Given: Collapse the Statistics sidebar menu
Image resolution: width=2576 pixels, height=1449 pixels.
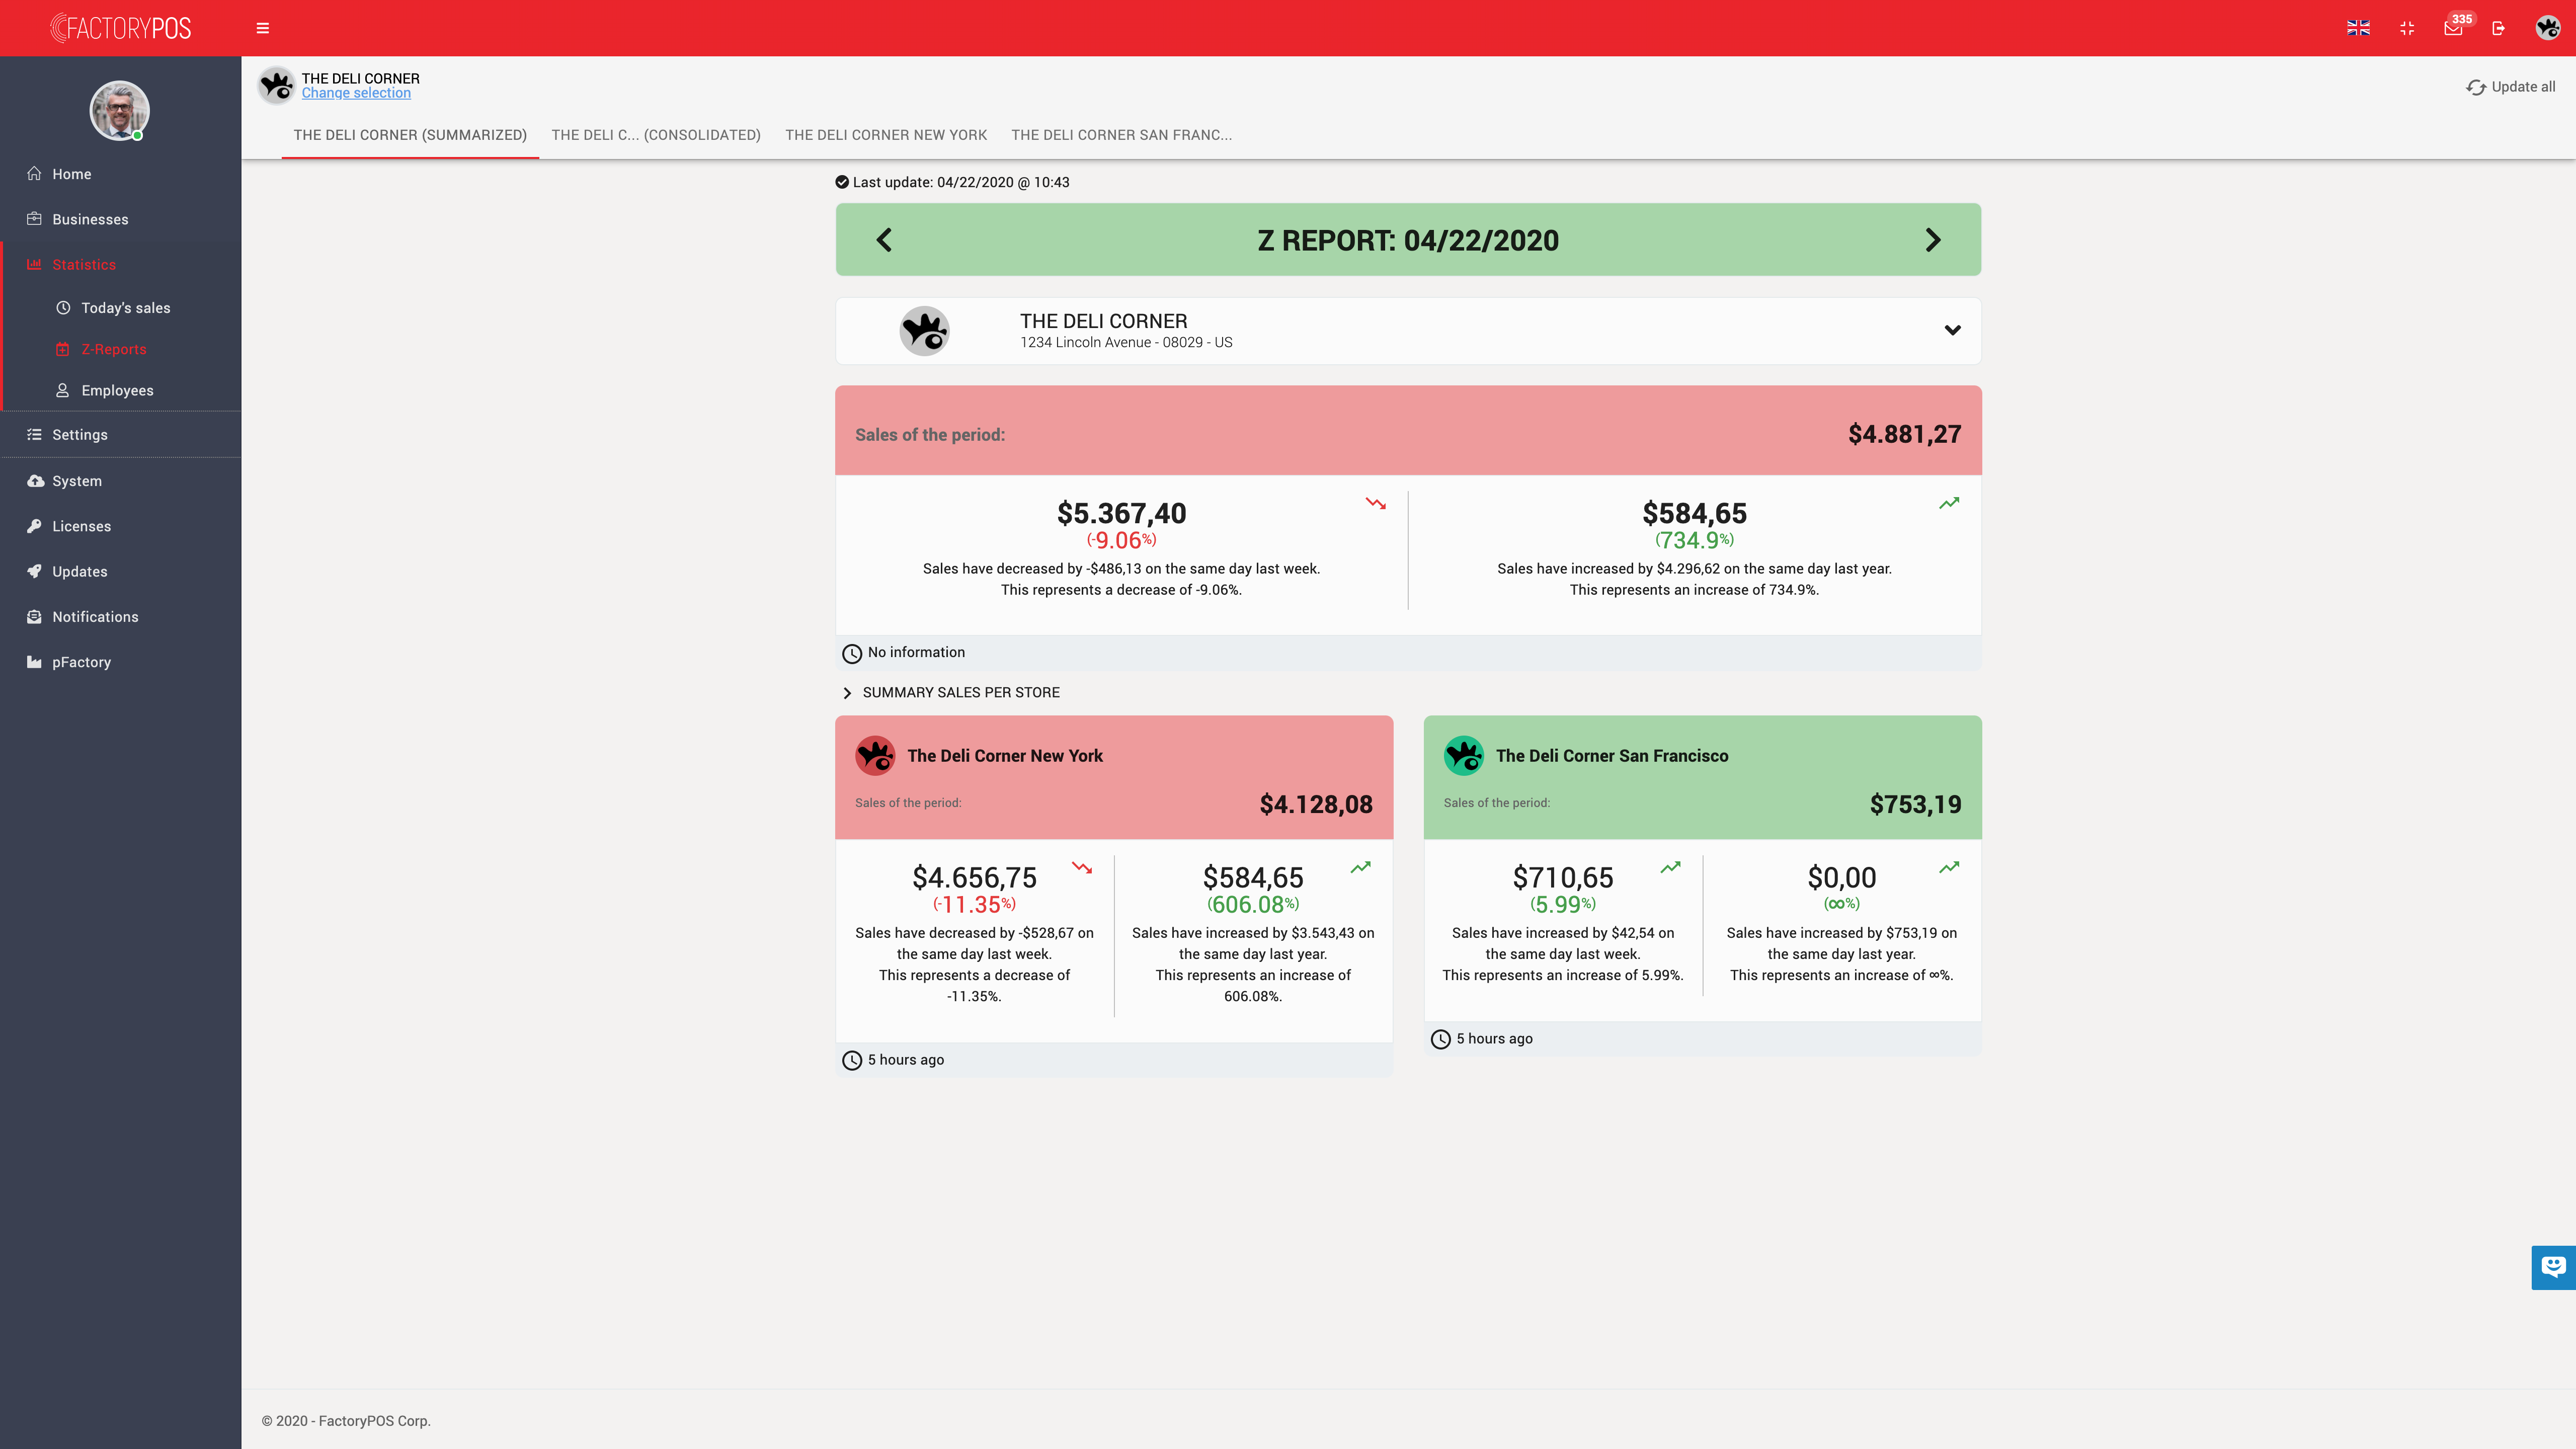Looking at the screenshot, I should (x=84, y=265).
